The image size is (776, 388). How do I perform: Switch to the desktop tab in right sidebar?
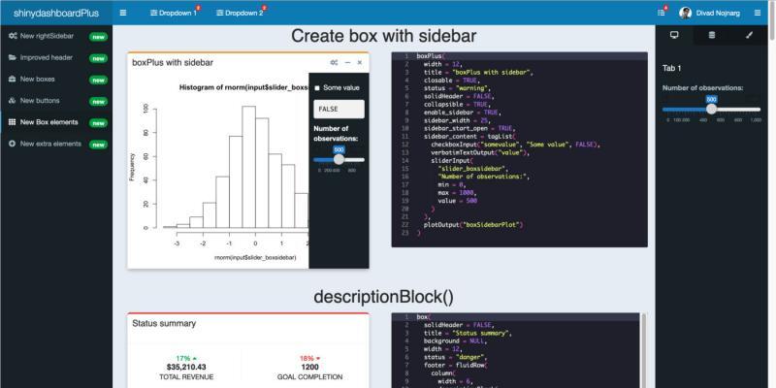click(x=674, y=35)
